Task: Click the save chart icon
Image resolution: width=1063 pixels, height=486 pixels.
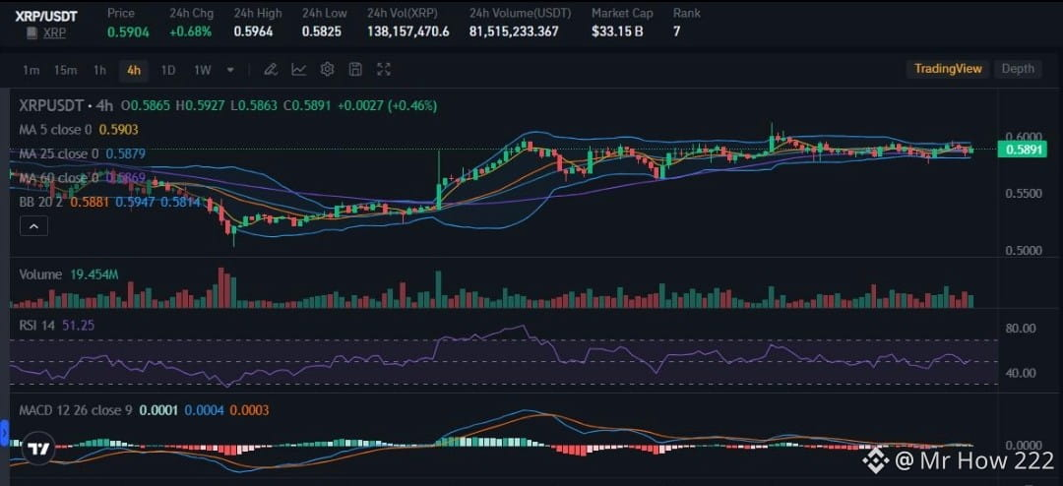Action: click(355, 69)
